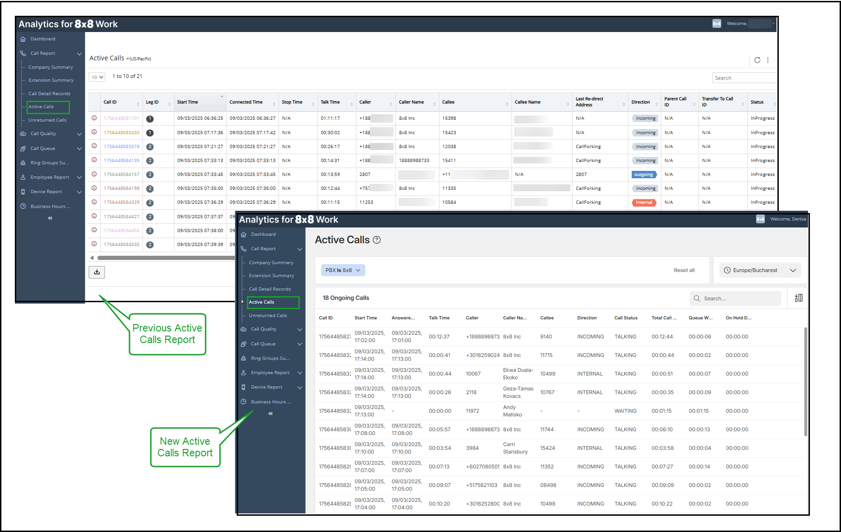Click Search field in new report
This screenshot has height=532, width=841.
[736, 298]
